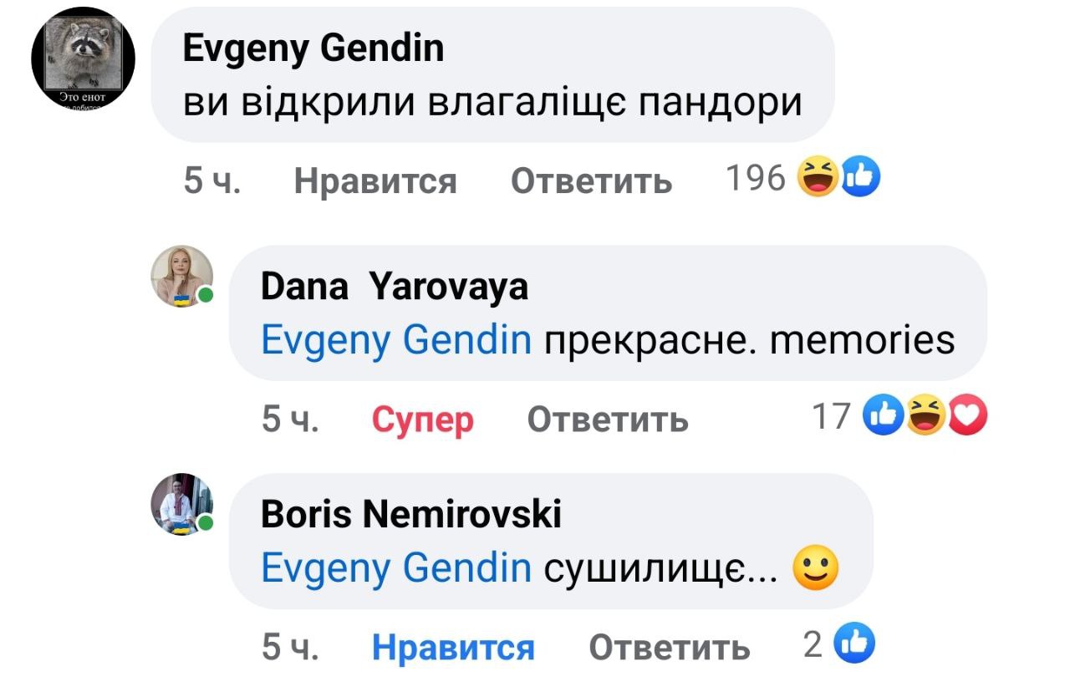Viewport: 1070px width, 692px height.
Task: Open the Evgeny Gendin mention in Boris's reply
Action: pos(396,568)
